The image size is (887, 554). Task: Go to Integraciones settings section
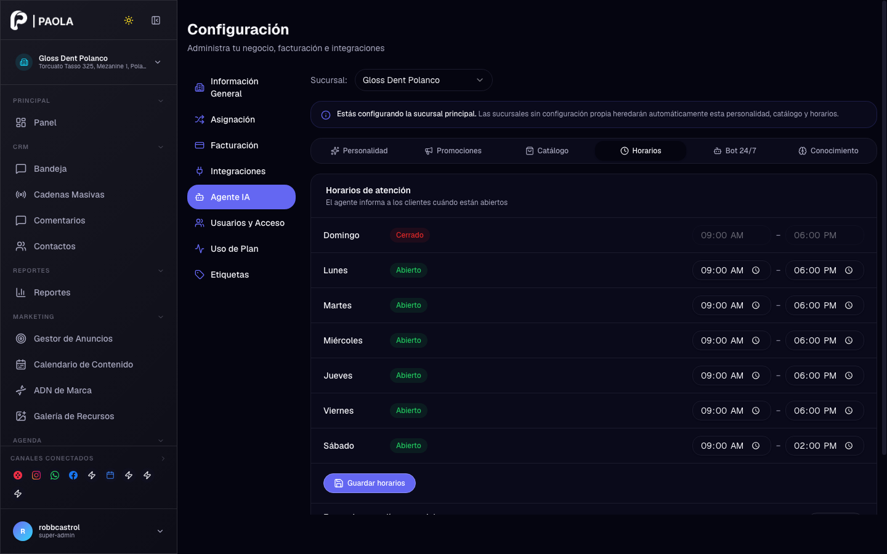(241, 171)
